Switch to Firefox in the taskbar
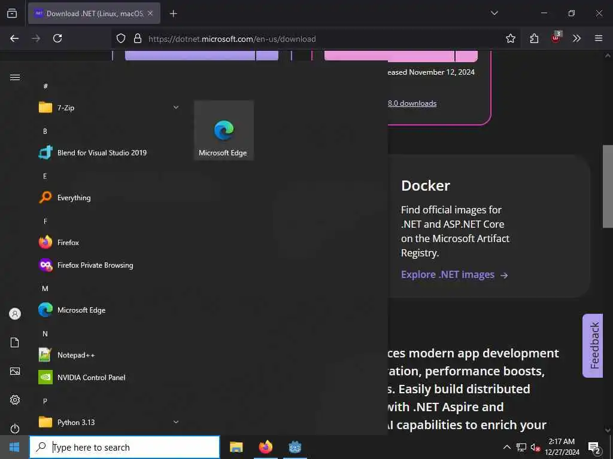 pyautogui.click(x=266, y=447)
